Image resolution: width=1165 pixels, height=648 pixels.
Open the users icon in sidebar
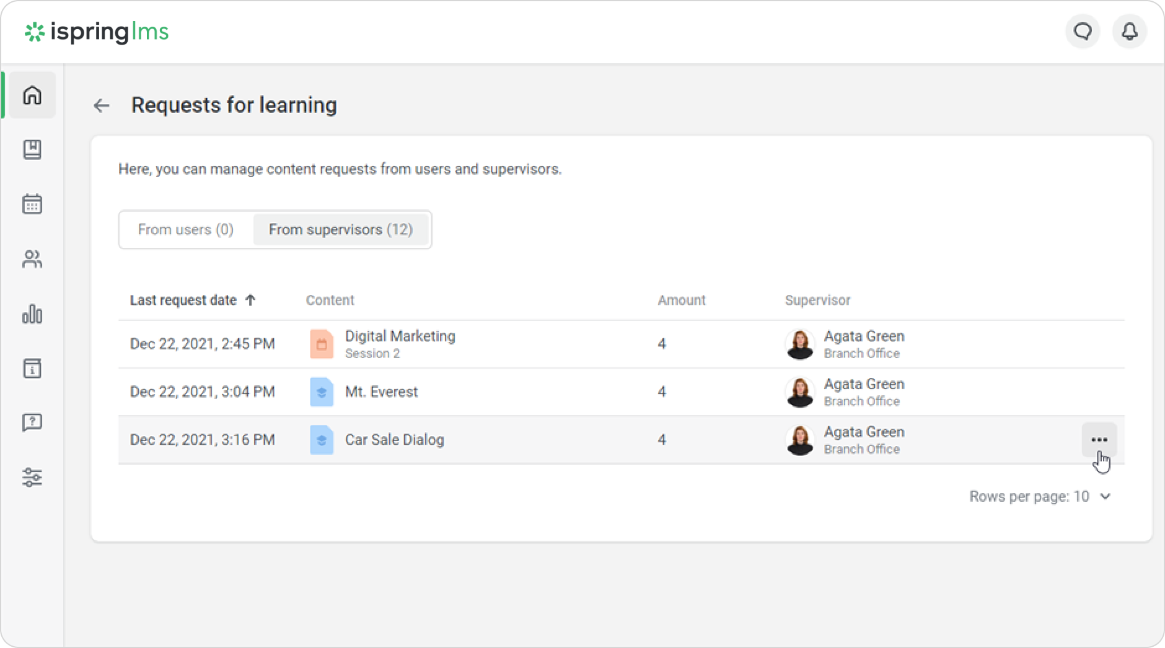[32, 259]
